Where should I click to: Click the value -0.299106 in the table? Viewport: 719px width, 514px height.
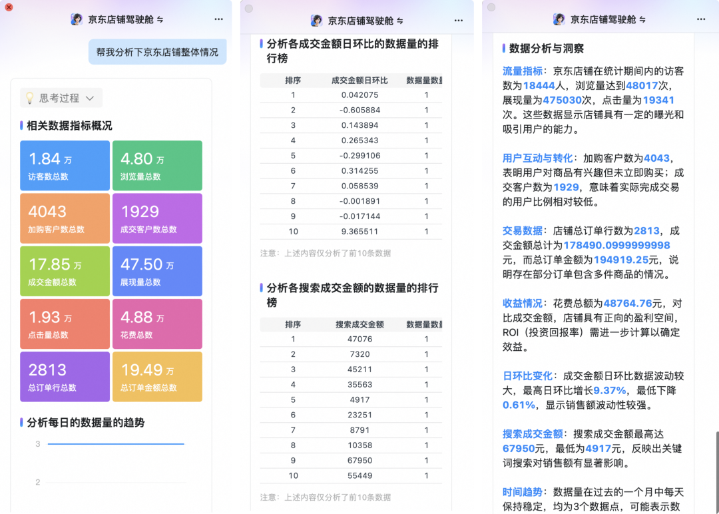click(x=359, y=155)
